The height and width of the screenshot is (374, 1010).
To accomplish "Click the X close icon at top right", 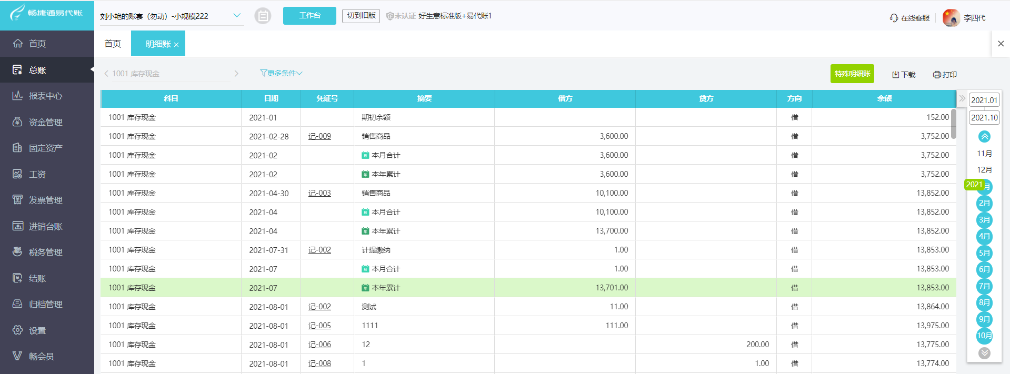I will 1001,44.
